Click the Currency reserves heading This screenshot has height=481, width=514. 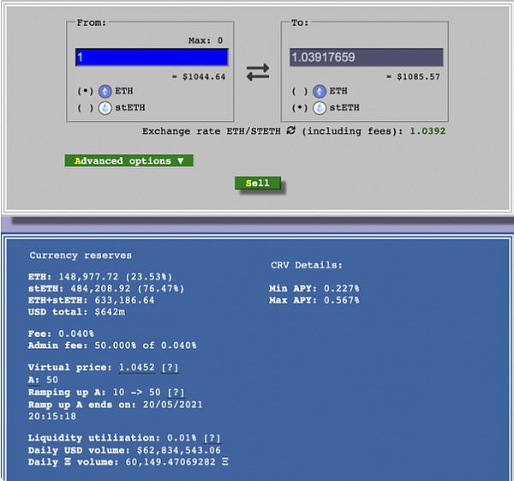(x=81, y=256)
